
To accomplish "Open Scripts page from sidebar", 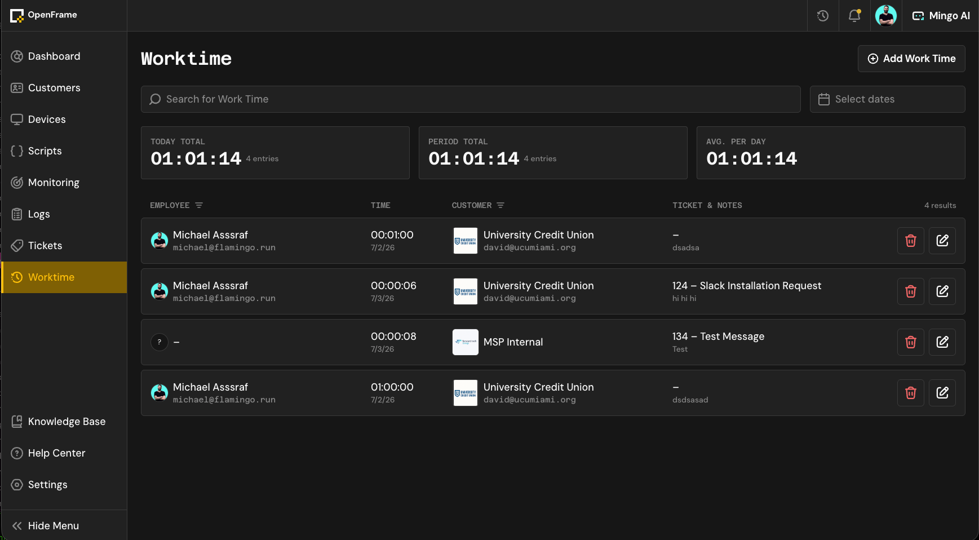I will pyautogui.click(x=64, y=151).
